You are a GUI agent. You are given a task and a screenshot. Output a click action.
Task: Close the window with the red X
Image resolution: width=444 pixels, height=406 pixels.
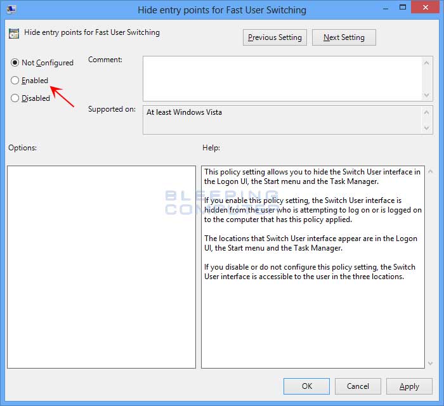click(426, 8)
